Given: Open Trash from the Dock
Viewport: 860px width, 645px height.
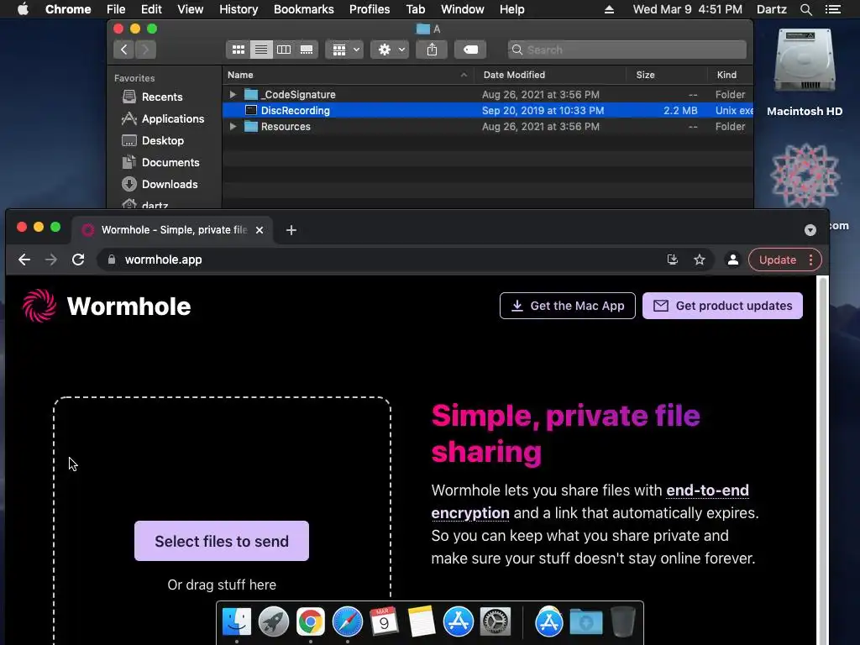Looking at the screenshot, I should pyautogui.click(x=623, y=621).
